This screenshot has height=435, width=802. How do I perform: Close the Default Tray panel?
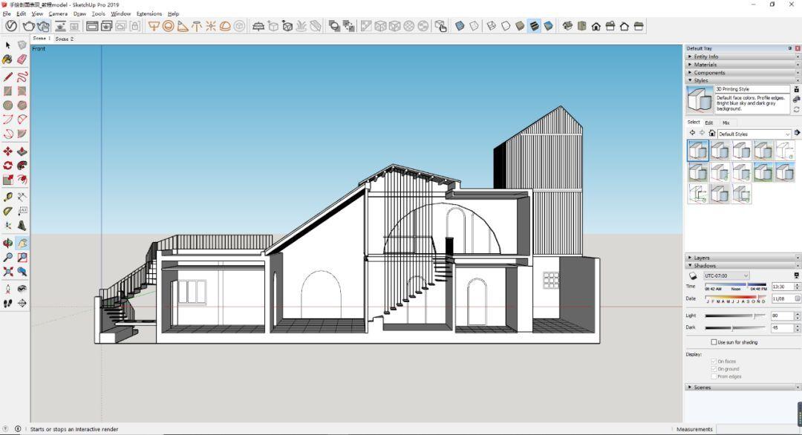pyautogui.click(x=798, y=48)
